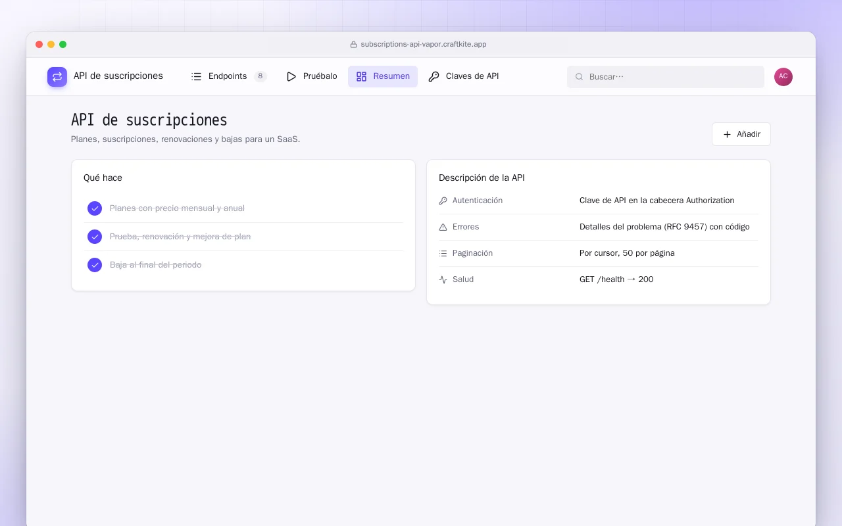Click the page title API de suscripciones
Screen dimensions: 842x526
click(149, 120)
